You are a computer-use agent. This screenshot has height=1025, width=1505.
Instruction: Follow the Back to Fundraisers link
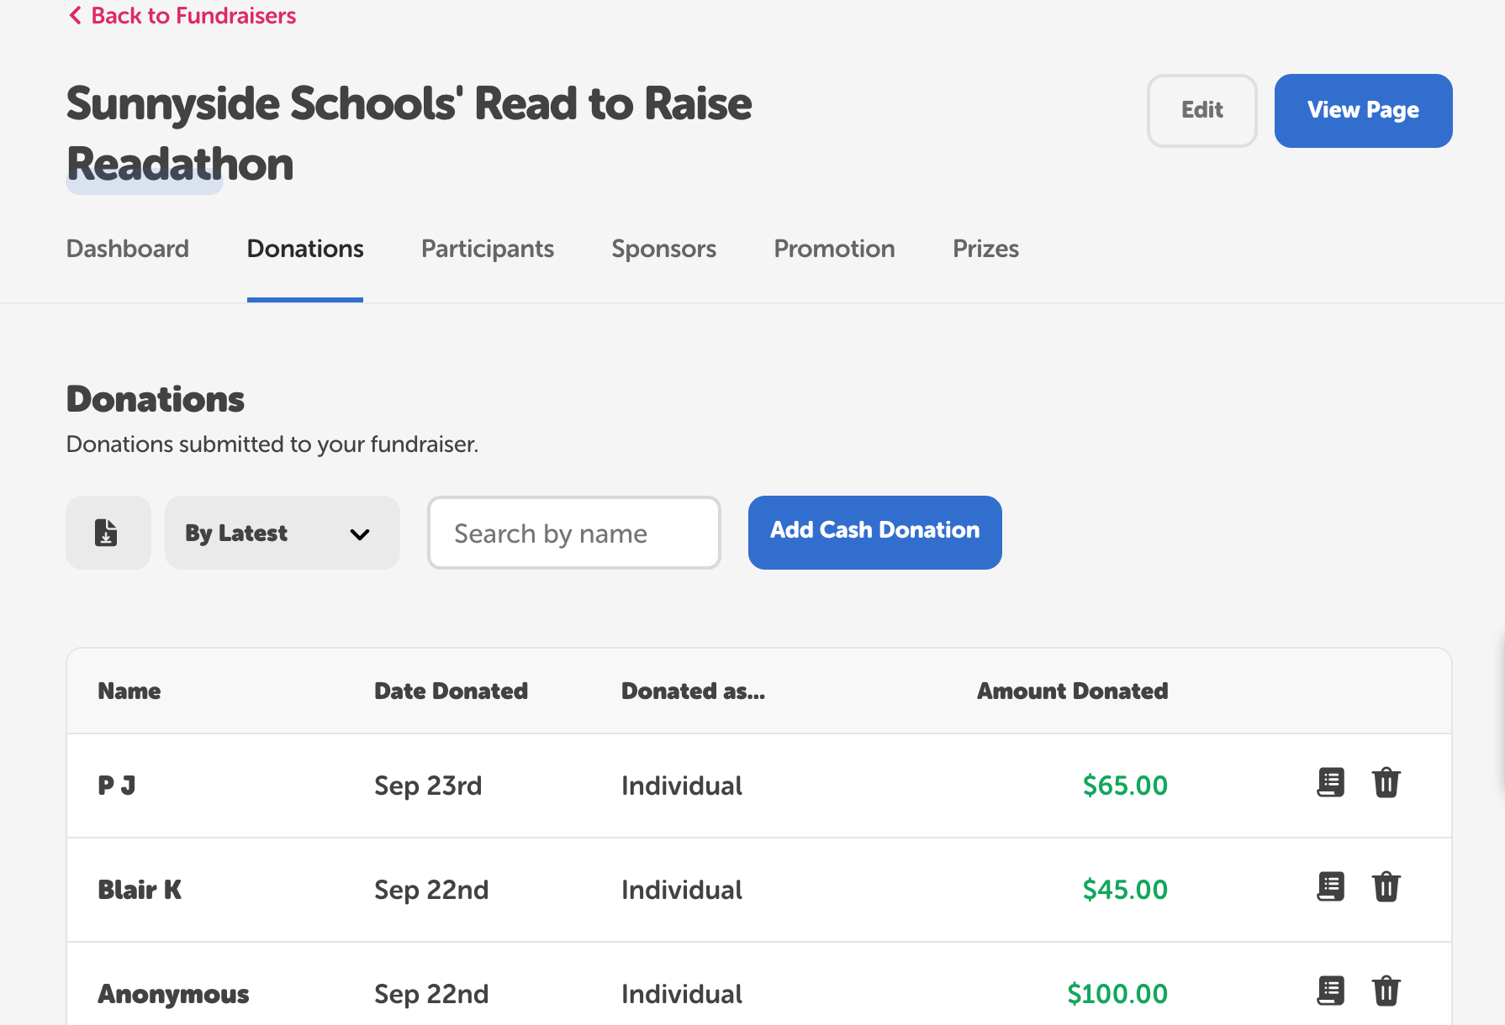(x=193, y=14)
